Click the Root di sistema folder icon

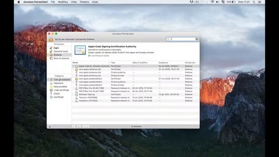click(51, 58)
